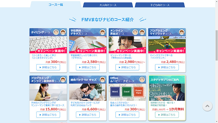Click the adult face icon on 英会話コース
Image resolution: width=218 pixels, height=123 pixels.
(135, 32)
